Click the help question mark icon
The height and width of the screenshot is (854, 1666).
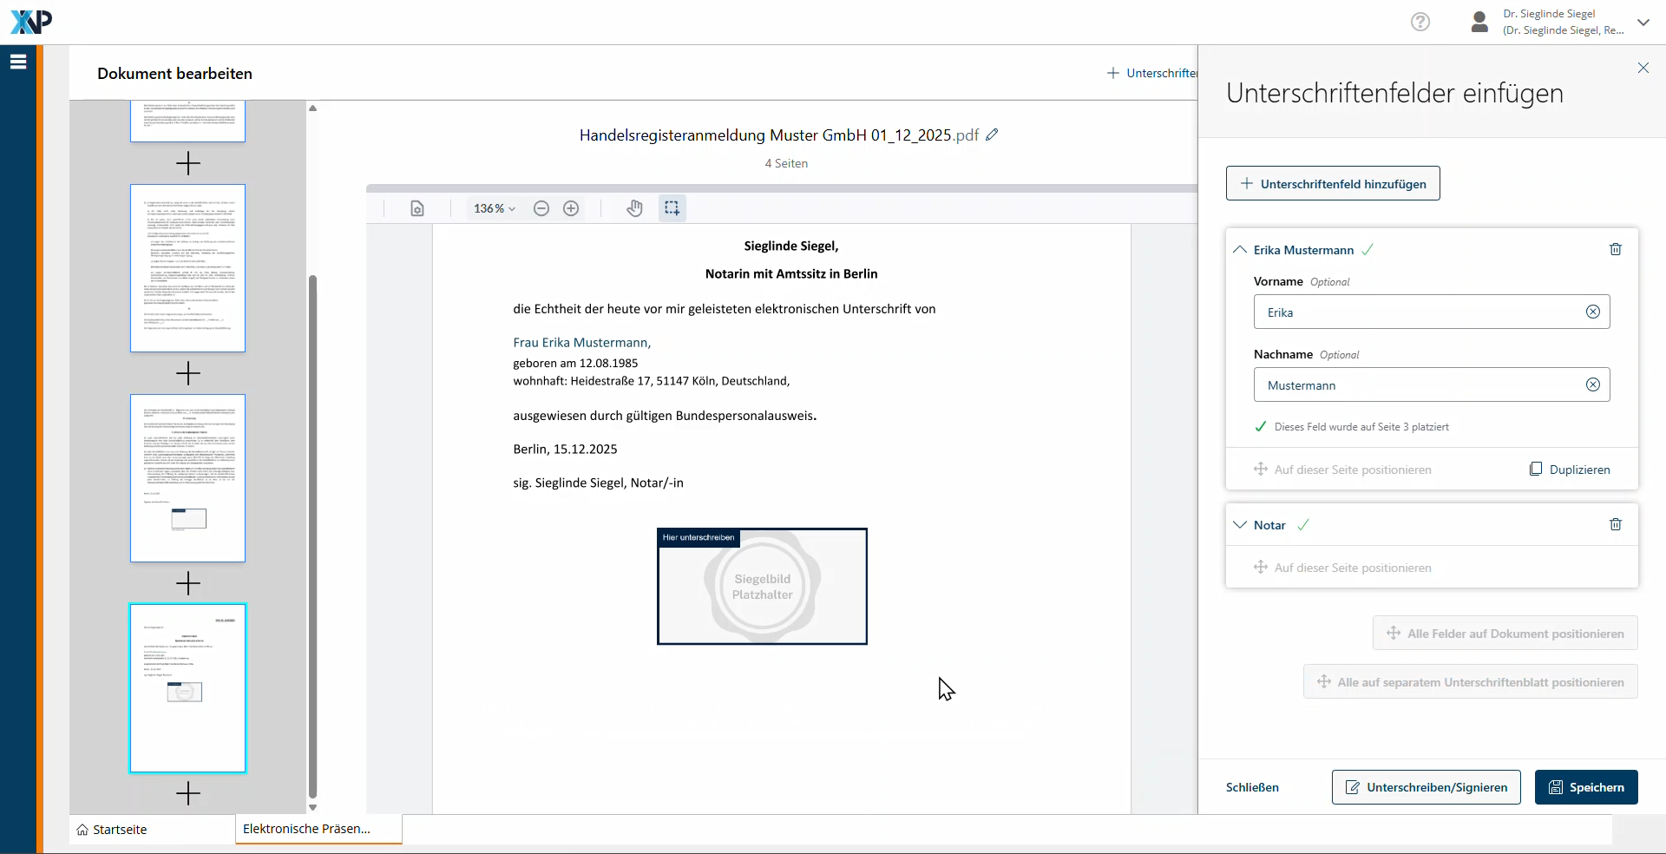[x=1420, y=22]
